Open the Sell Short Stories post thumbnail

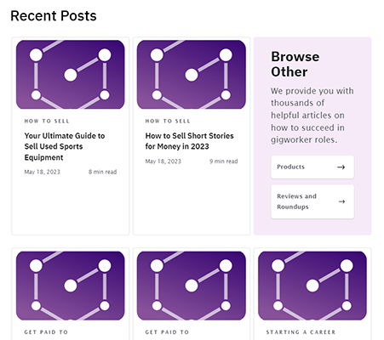pos(192,75)
